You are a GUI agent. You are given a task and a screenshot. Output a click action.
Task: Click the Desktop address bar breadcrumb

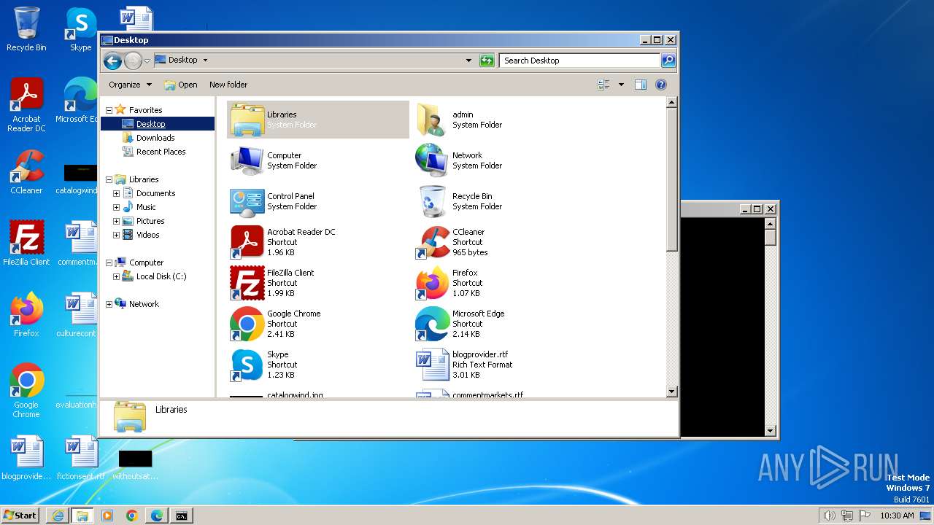(x=183, y=61)
